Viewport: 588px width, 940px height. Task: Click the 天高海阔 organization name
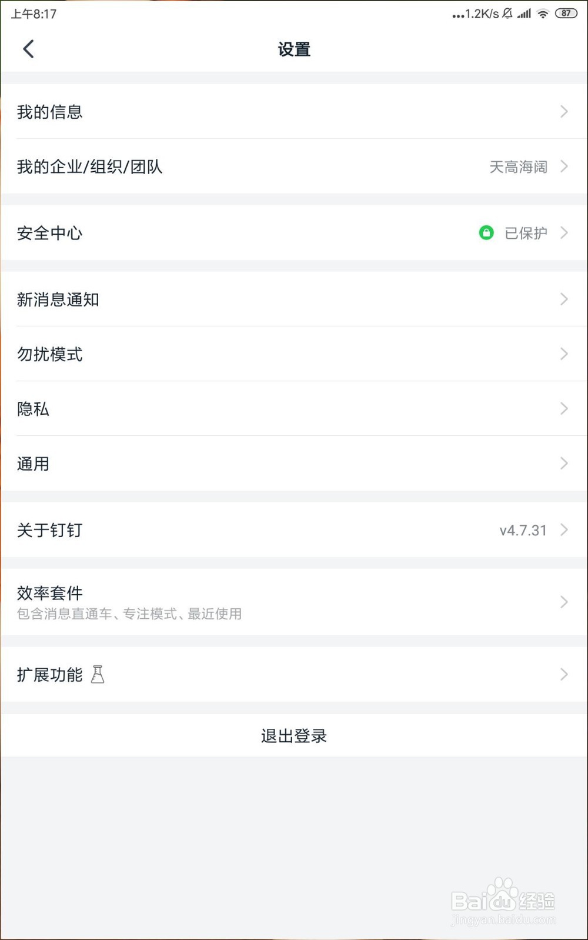tap(518, 167)
